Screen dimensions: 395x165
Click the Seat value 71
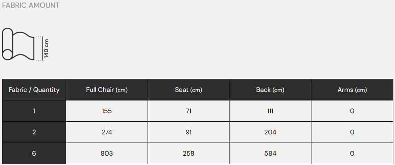[x=189, y=111]
